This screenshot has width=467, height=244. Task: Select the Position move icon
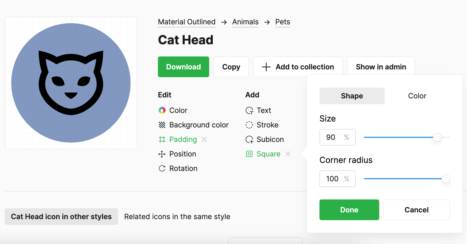click(162, 154)
